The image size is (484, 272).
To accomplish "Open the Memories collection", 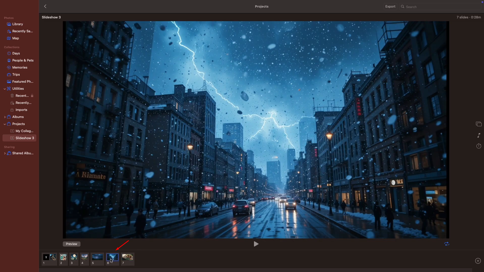I will 19,68.
